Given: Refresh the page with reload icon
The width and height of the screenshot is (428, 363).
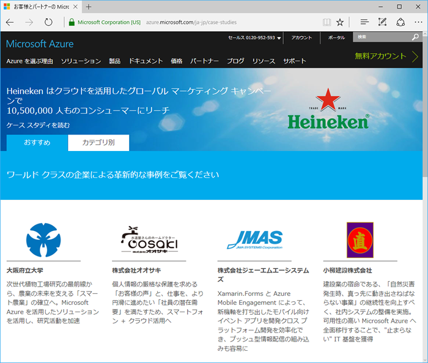Looking at the screenshot, I should click(48, 22).
